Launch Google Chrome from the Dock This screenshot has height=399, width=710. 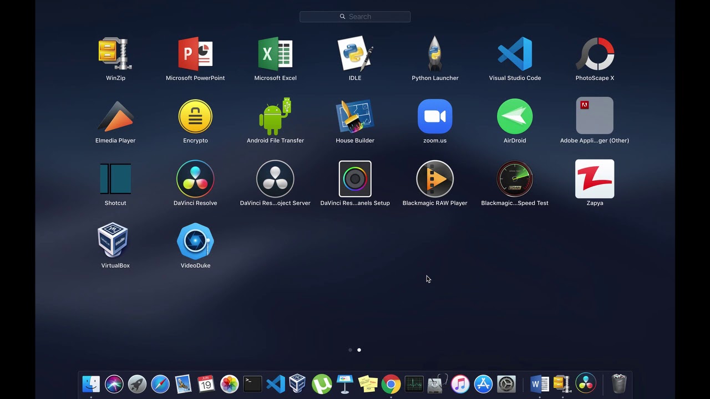click(x=391, y=384)
